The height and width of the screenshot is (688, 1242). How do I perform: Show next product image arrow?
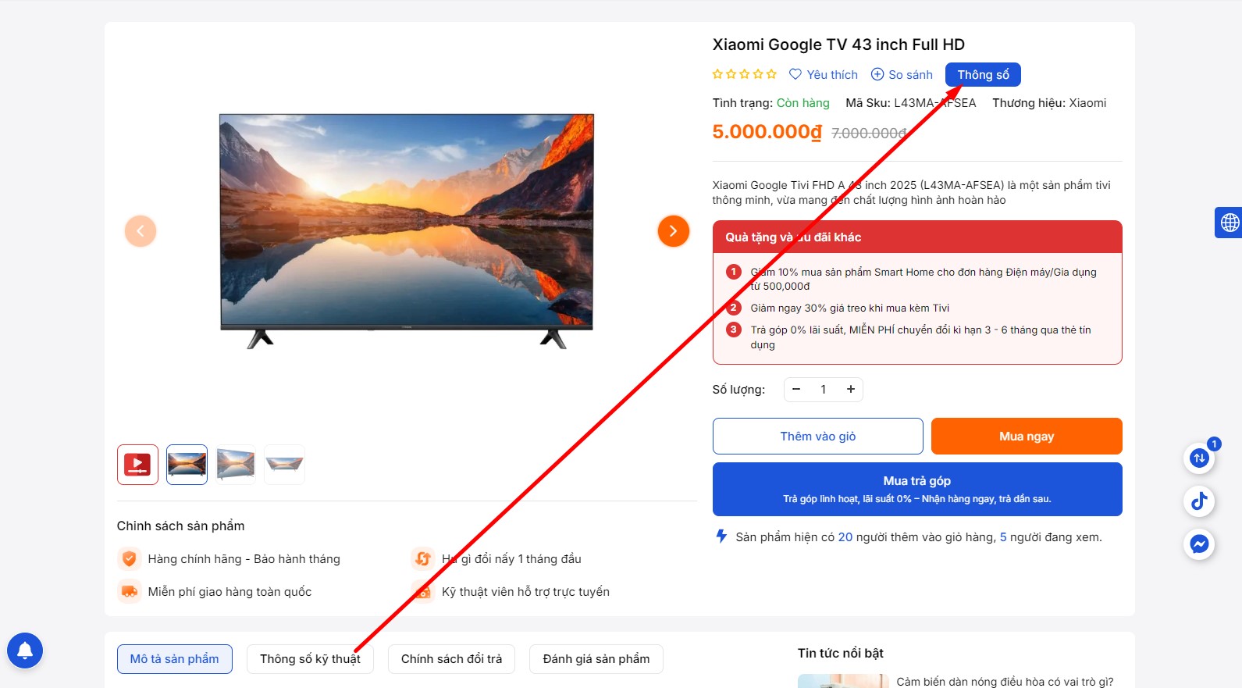click(673, 231)
